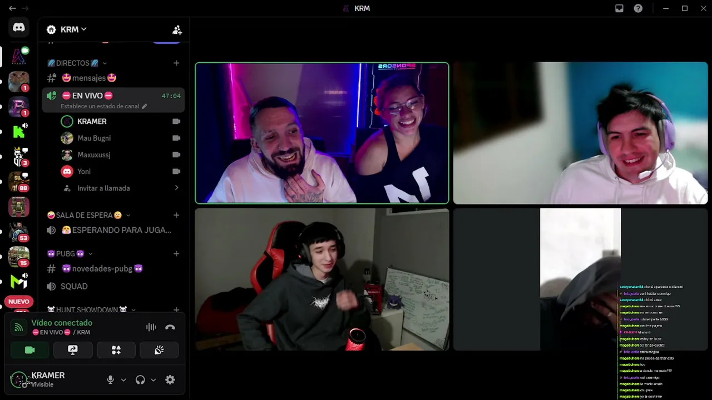
Task: Toggle screen sharing
Action: (73, 350)
